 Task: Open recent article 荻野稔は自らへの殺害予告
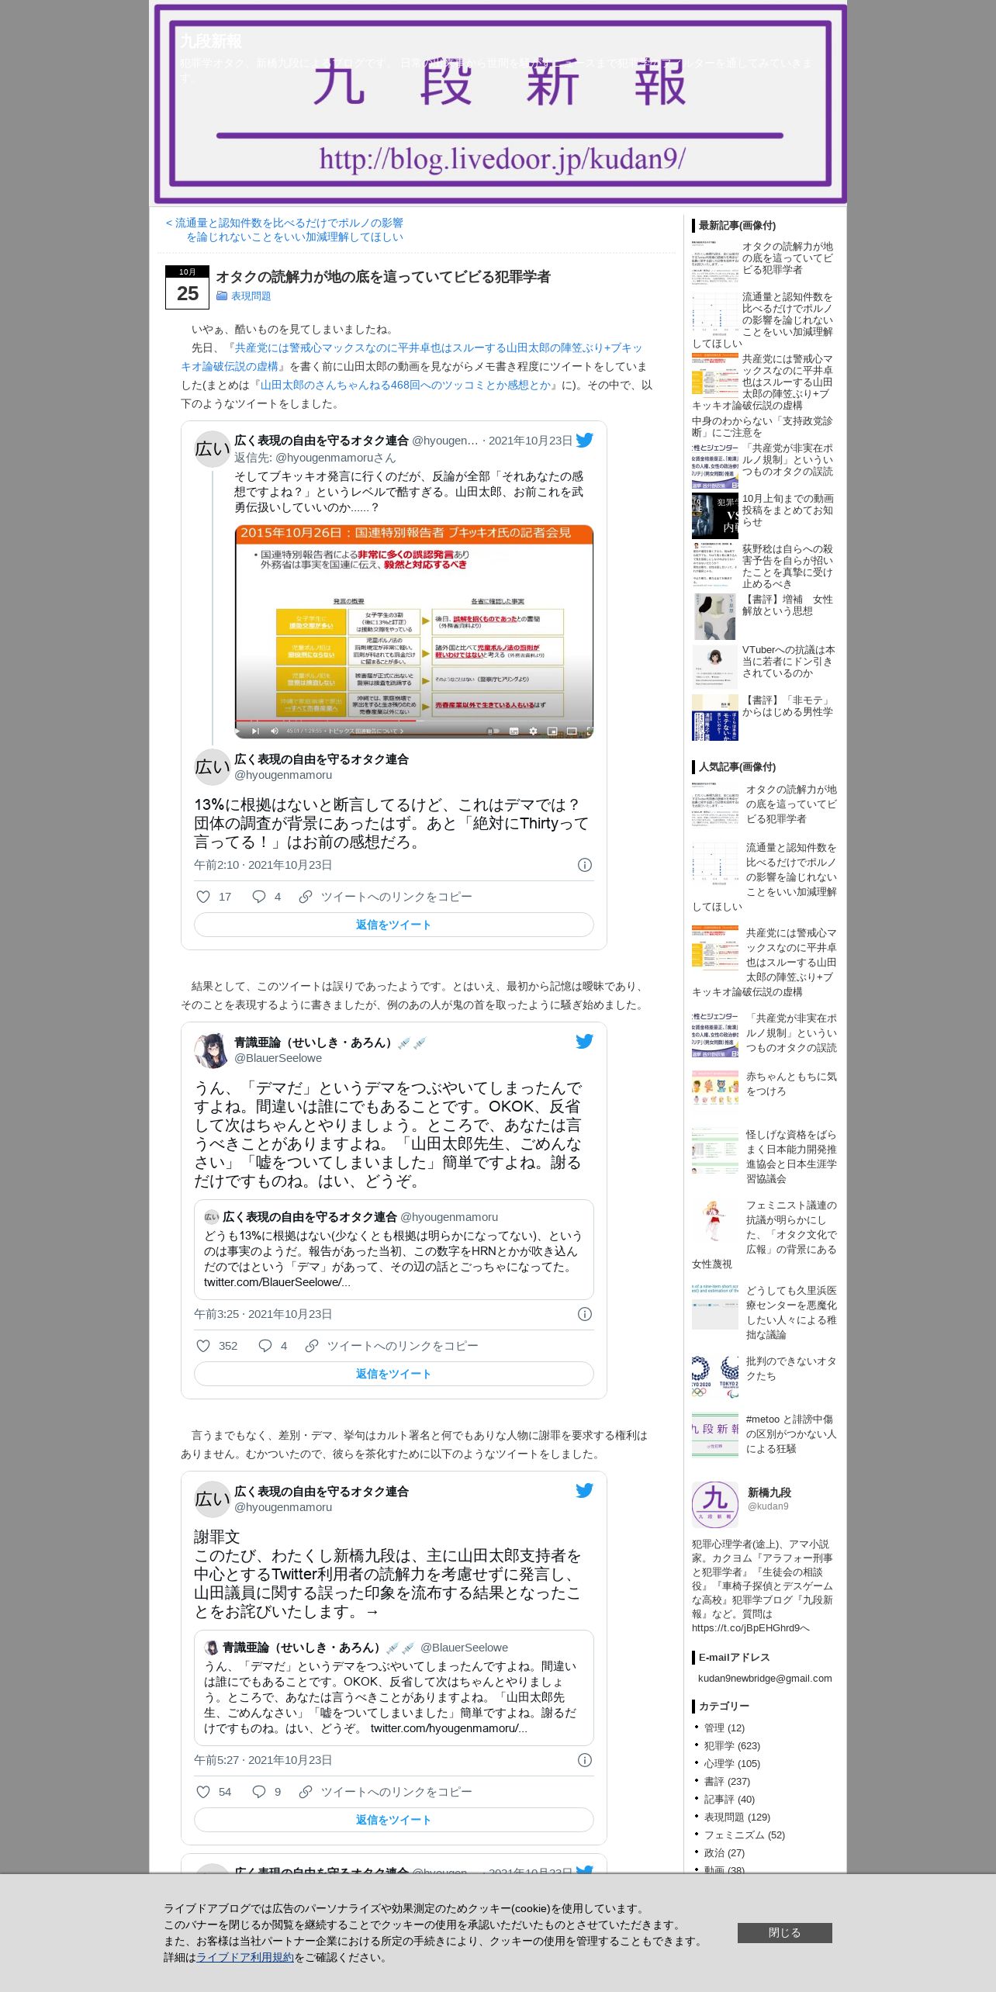pyautogui.click(x=787, y=566)
